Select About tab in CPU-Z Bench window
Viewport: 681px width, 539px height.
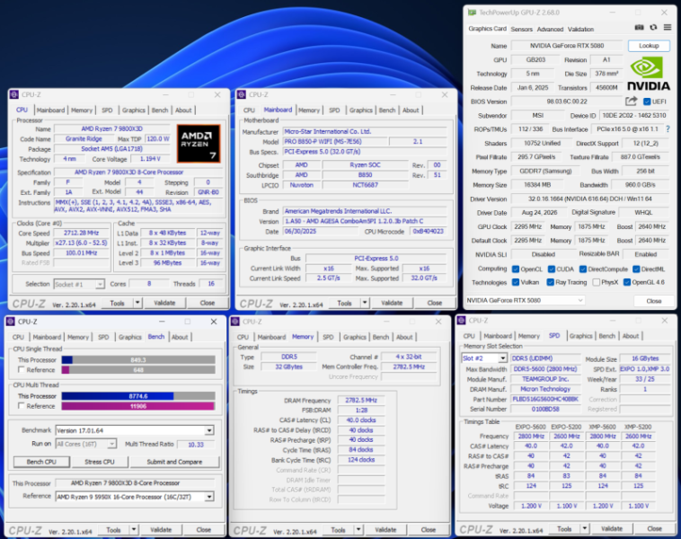(x=180, y=337)
